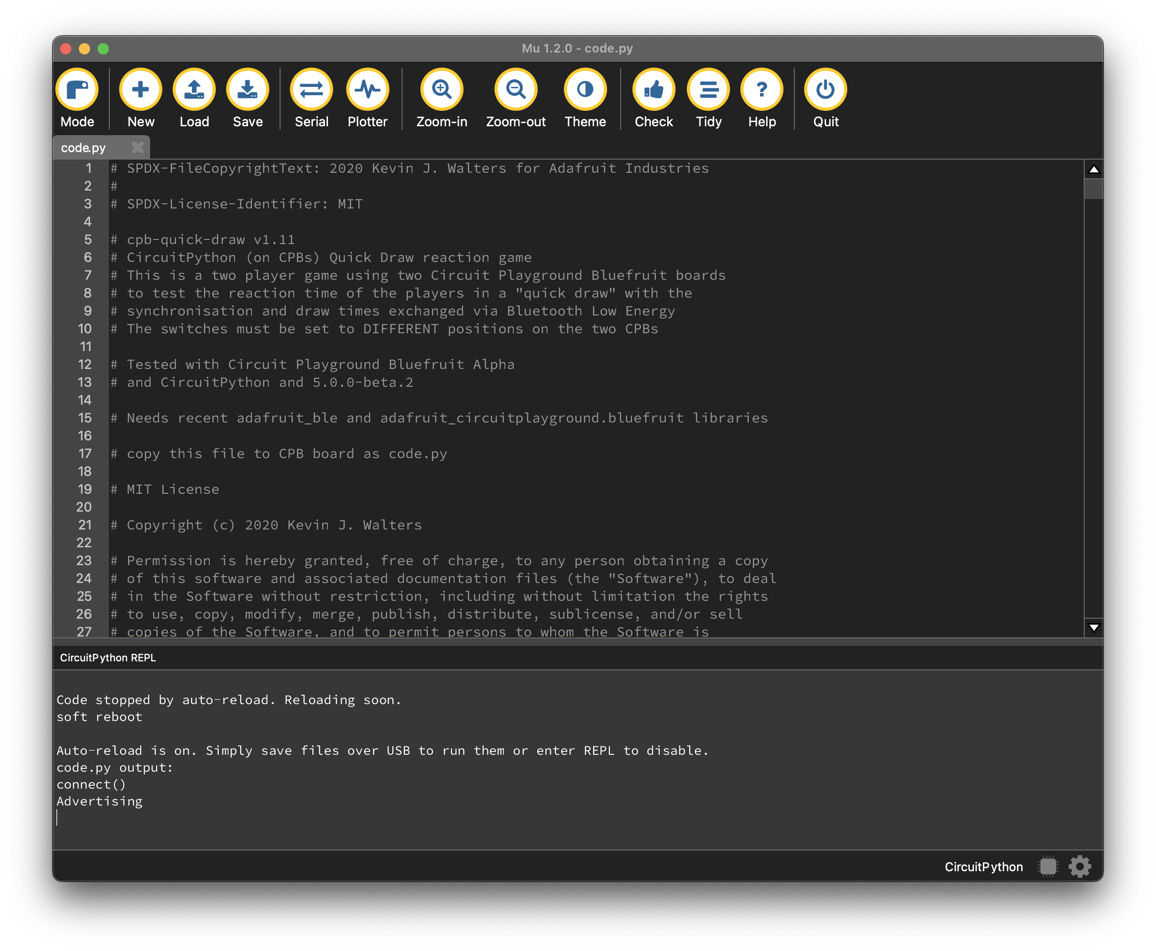Save the current code.py file
Viewport: 1156px width, 951px height.
coord(248,90)
